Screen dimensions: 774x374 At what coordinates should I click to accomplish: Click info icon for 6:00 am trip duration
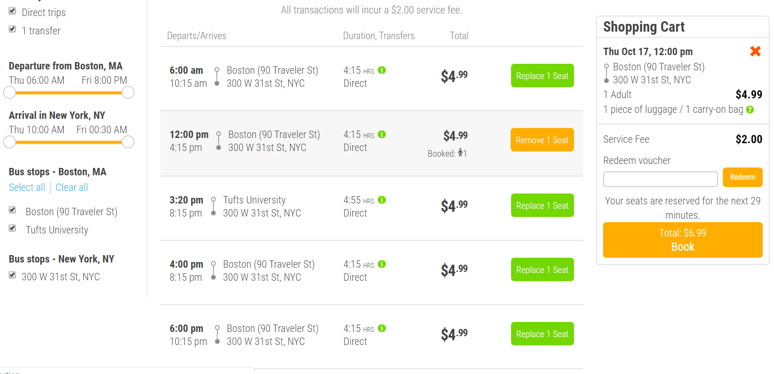pos(382,70)
